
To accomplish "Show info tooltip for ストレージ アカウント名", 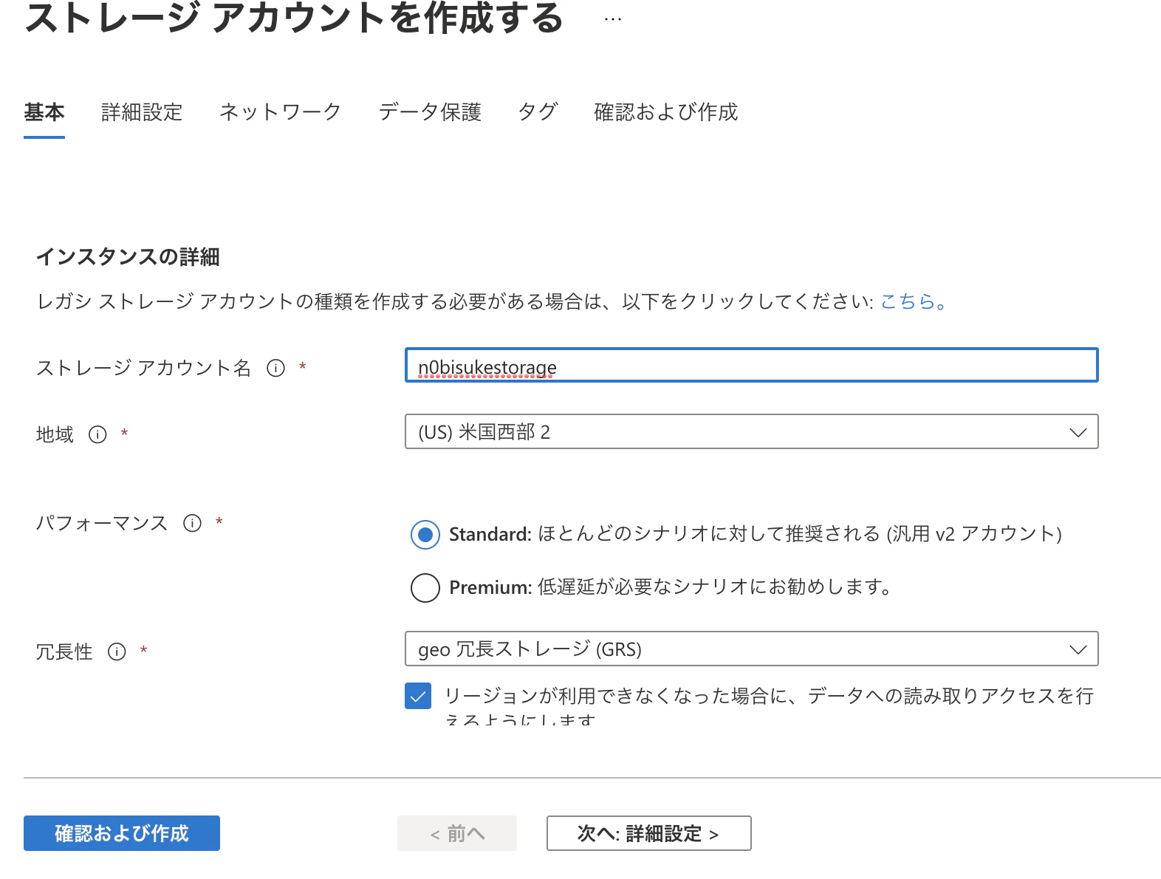I will pyautogui.click(x=275, y=368).
